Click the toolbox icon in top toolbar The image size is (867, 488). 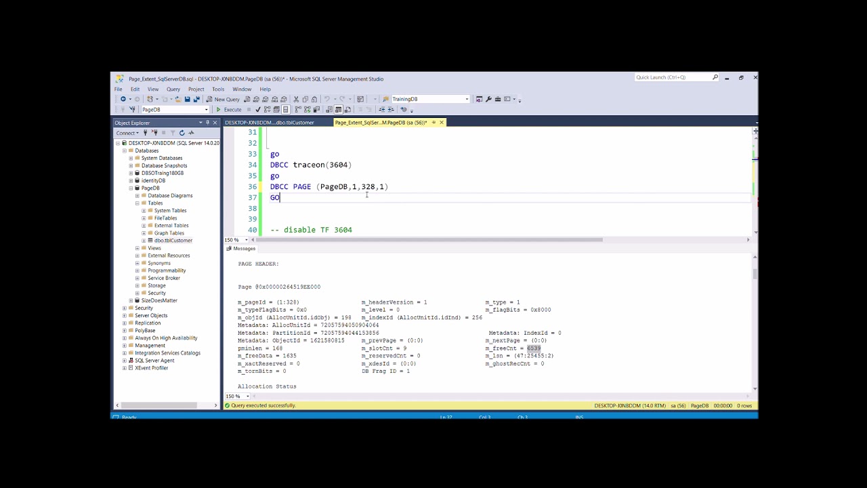497,99
